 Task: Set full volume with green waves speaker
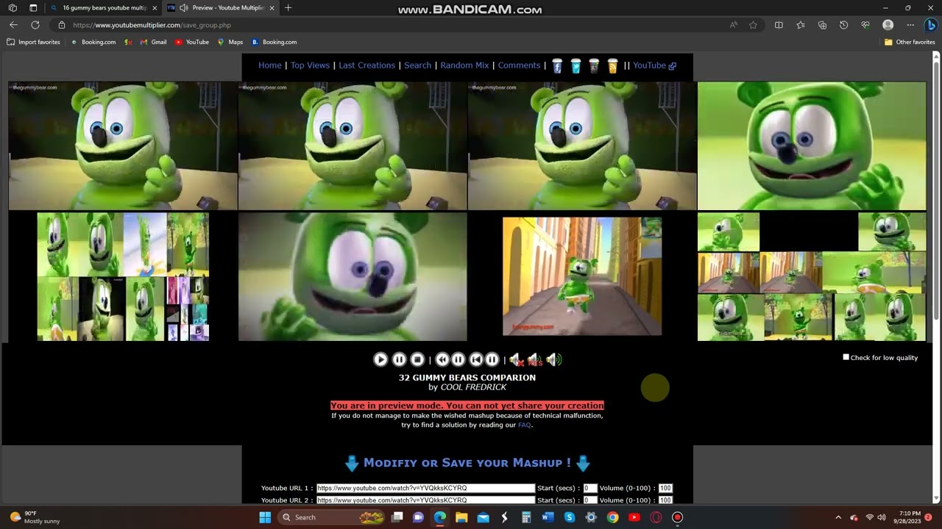[554, 359]
